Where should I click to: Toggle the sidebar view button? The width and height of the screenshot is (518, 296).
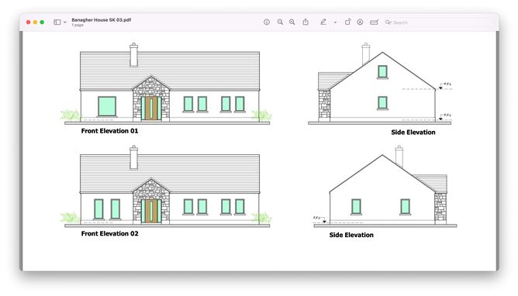(57, 22)
